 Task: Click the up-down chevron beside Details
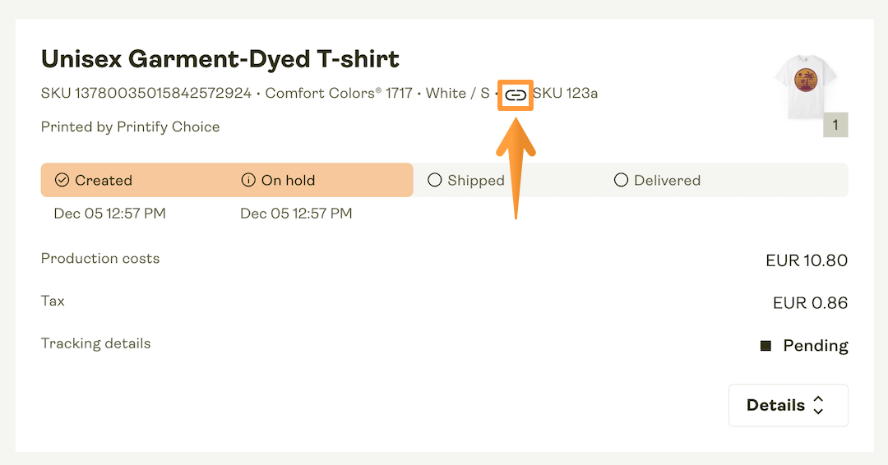tap(818, 405)
